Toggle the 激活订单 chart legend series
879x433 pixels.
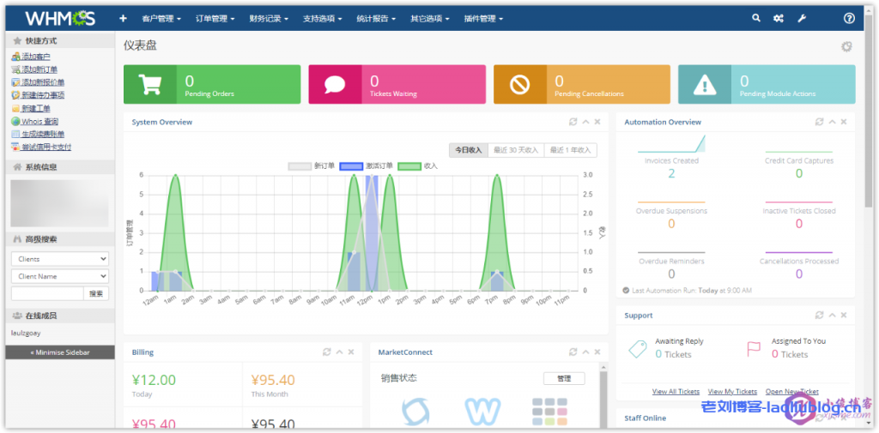367,165
